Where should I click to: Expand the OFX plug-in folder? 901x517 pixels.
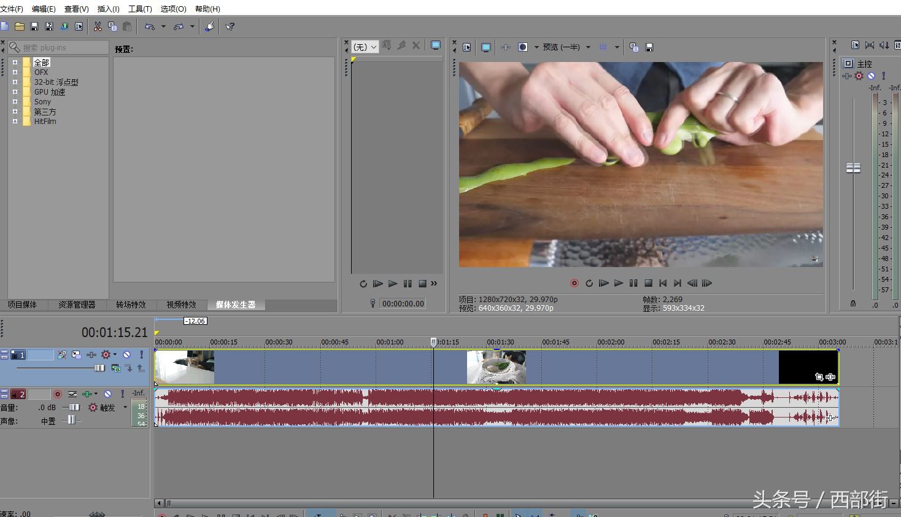[x=15, y=72]
